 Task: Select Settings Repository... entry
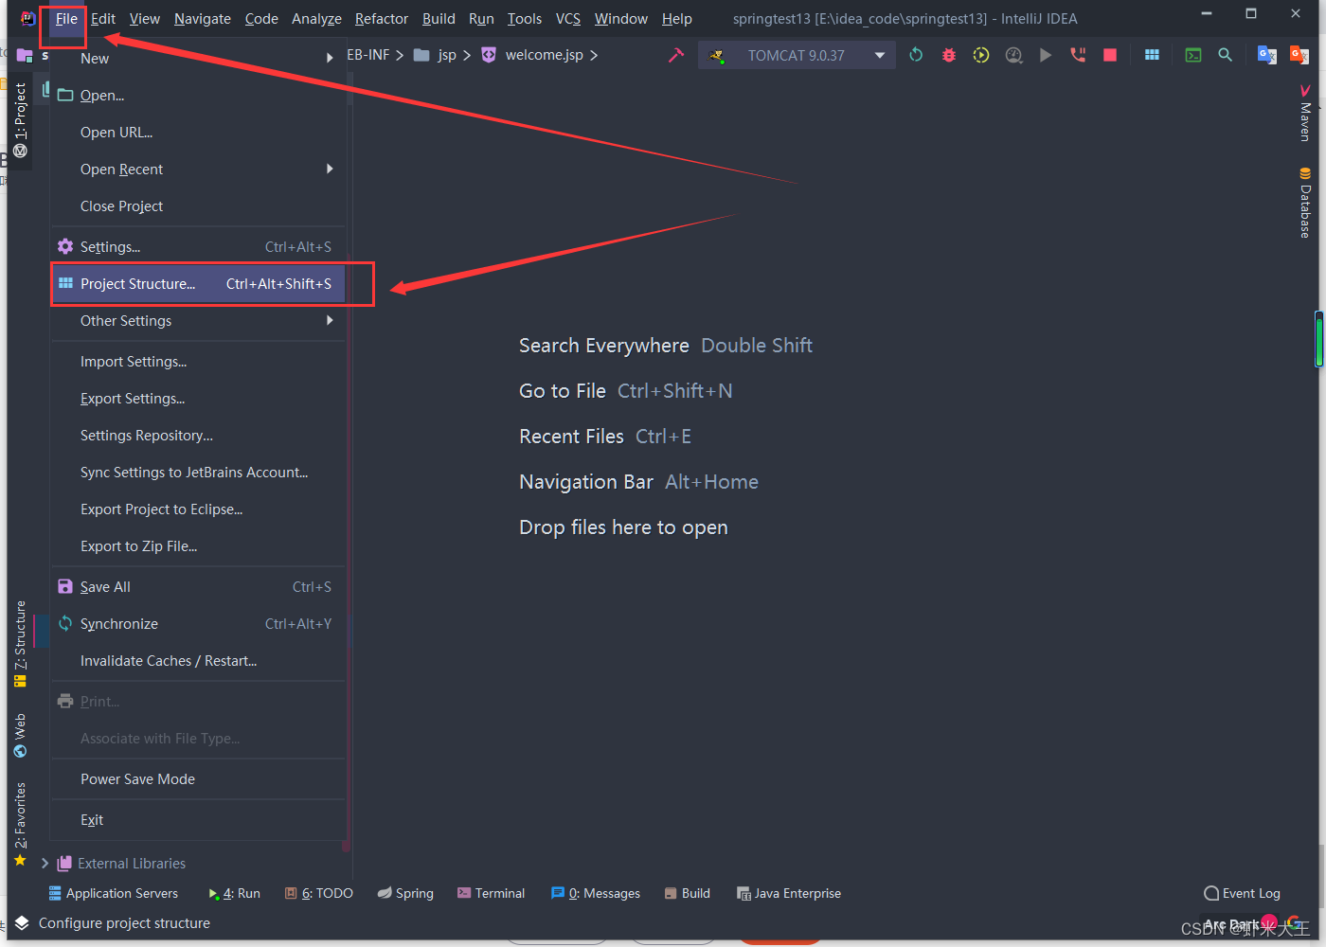point(199,436)
